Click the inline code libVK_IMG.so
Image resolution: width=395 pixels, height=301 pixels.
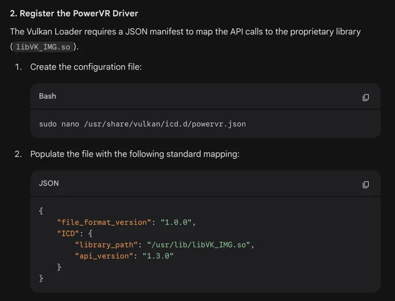(x=43, y=47)
